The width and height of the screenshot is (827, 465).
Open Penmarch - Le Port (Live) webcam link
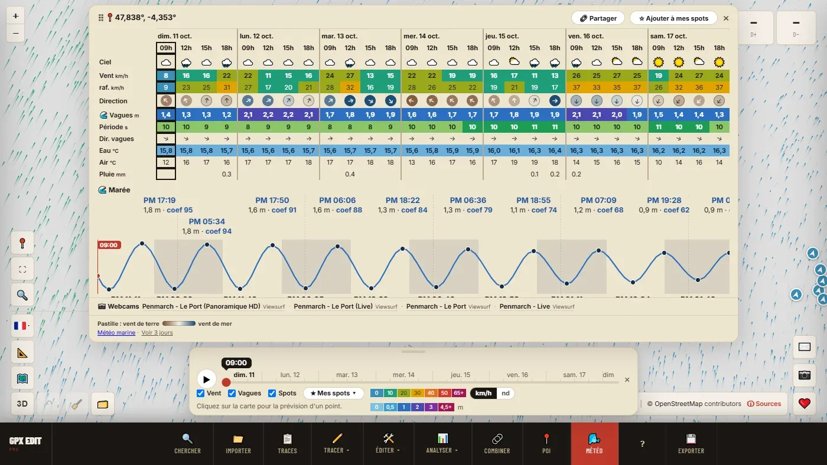click(x=334, y=306)
